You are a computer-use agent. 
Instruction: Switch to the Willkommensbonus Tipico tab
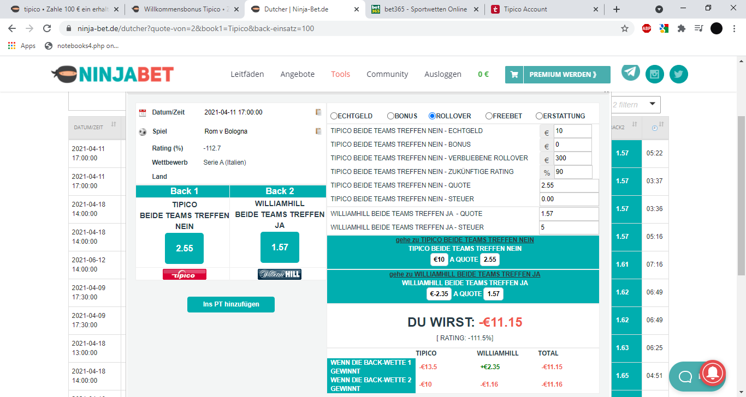coord(185,9)
